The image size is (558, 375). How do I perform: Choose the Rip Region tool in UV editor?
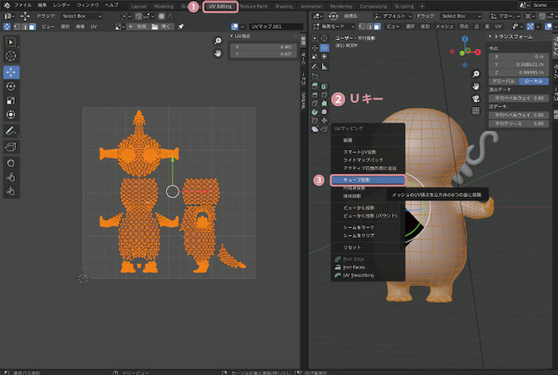11,147
